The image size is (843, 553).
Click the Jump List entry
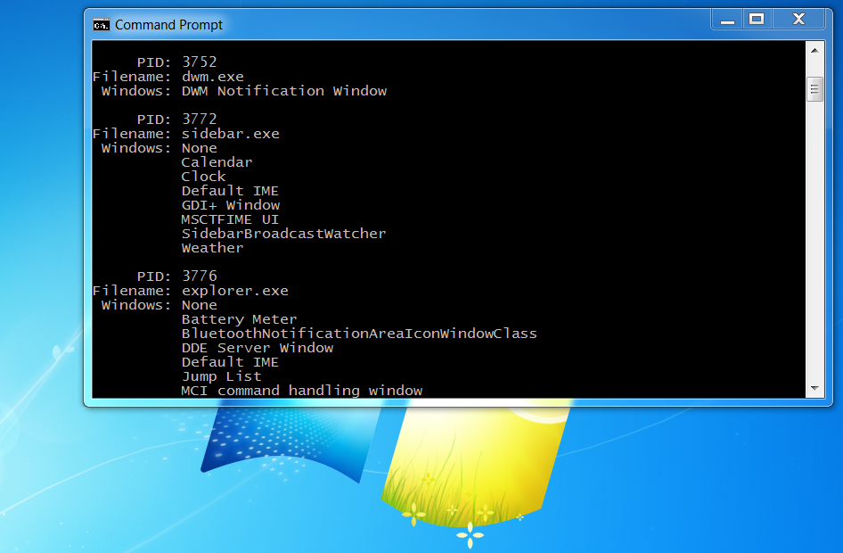pyautogui.click(x=222, y=376)
